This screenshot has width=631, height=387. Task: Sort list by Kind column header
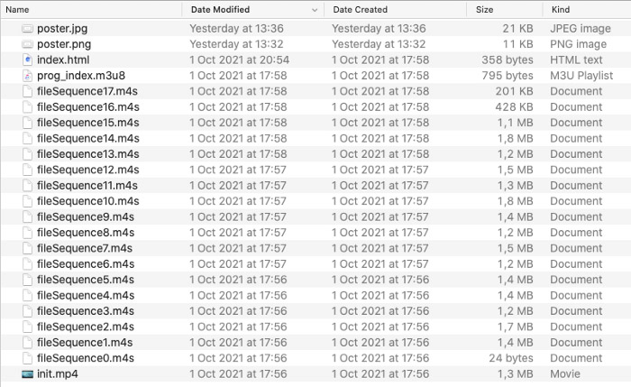point(561,10)
